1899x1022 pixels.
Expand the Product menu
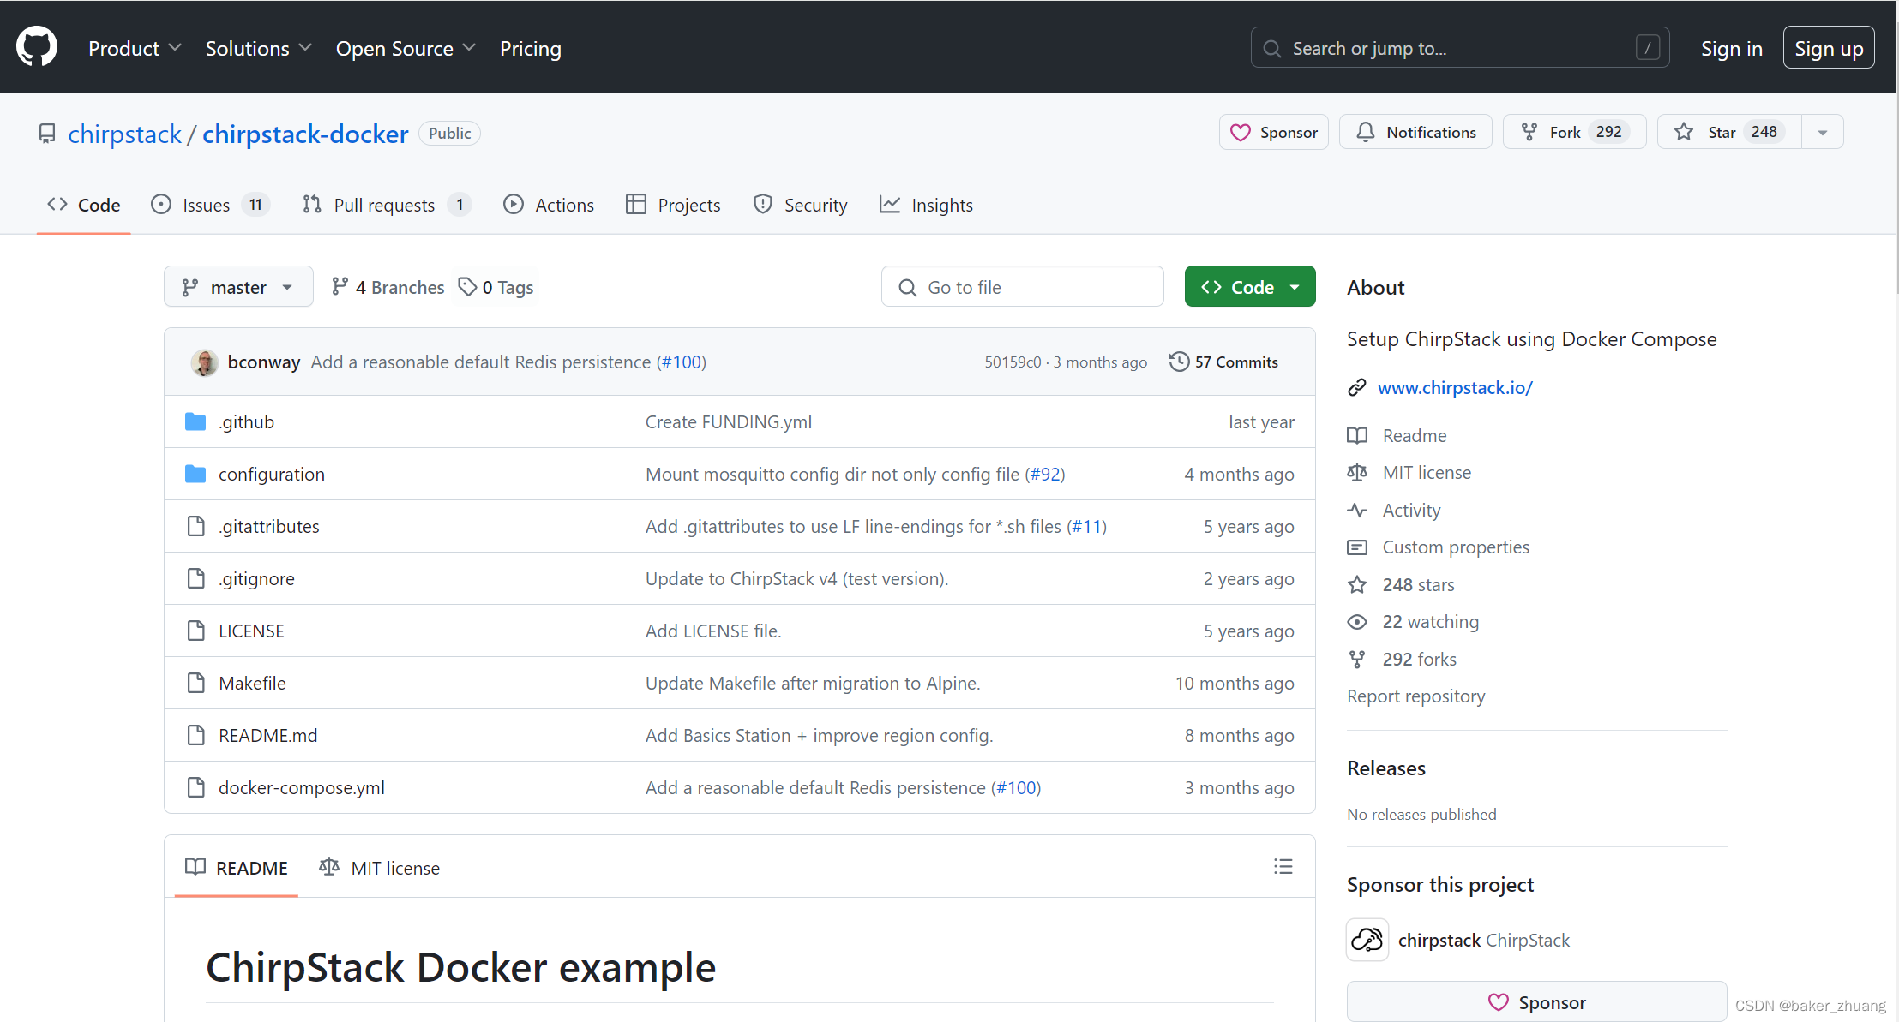pyautogui.click(x=135, y=49)
